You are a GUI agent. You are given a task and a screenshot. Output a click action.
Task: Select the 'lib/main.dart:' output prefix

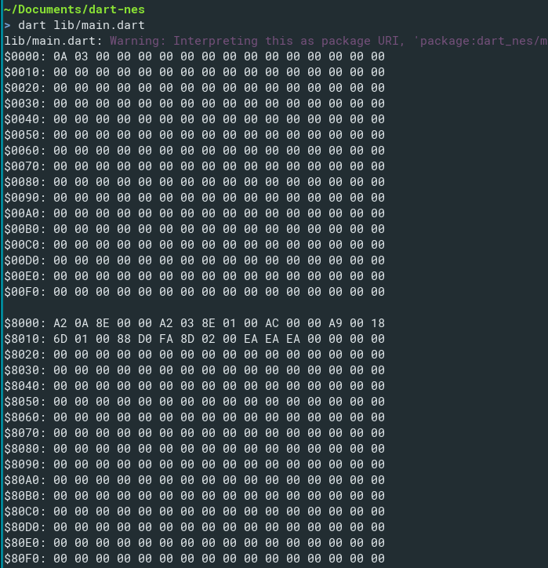[x=53, y=41]
